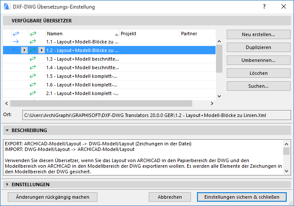Image resolution: width=294 pixels, height=206 pixels.
Task: Click the Projekt column header
Action: point(149,33)
